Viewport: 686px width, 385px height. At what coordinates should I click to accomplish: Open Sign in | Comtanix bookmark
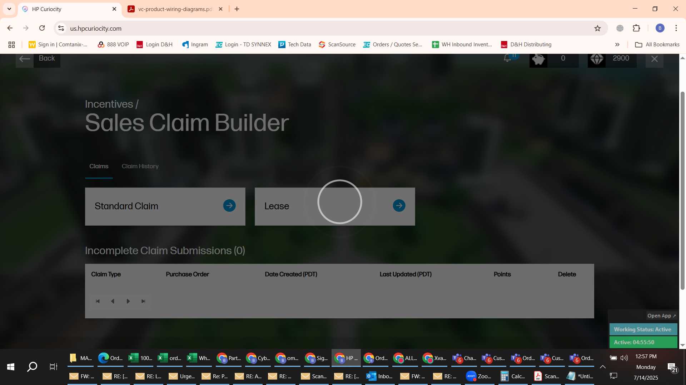point(58,45)
